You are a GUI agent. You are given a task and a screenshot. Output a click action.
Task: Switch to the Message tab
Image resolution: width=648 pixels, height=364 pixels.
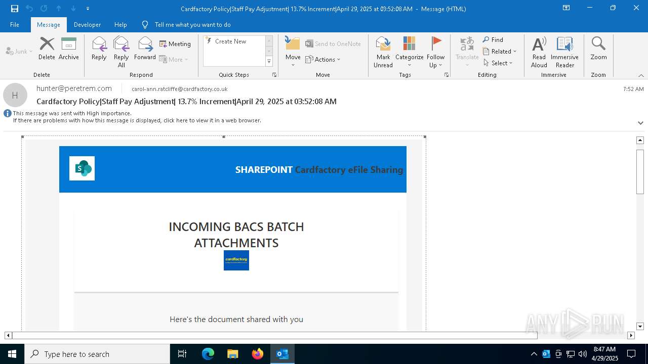(49, 25)
